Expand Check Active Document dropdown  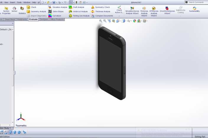click(x=119, y=16)
